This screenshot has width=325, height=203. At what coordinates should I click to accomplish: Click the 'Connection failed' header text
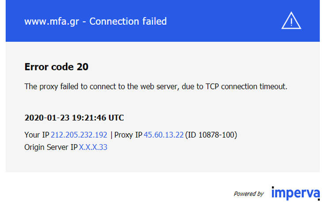[x=128, y=21]
